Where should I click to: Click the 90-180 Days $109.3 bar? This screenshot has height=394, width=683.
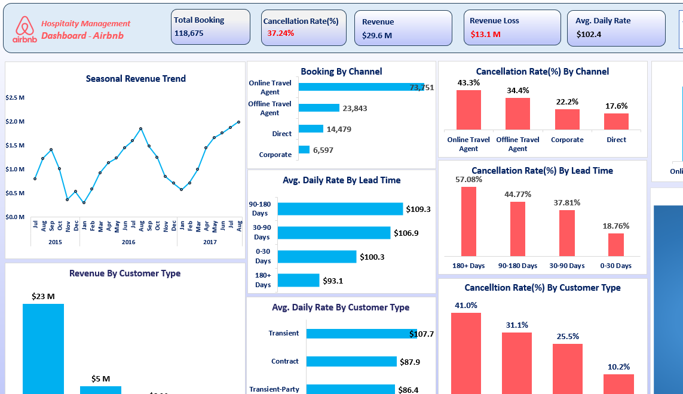pos(340,209)
